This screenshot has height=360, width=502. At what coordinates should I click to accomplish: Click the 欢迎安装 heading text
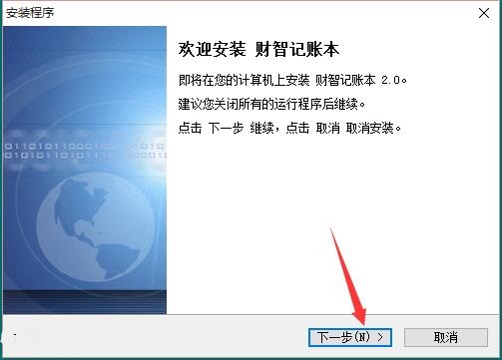212,50
